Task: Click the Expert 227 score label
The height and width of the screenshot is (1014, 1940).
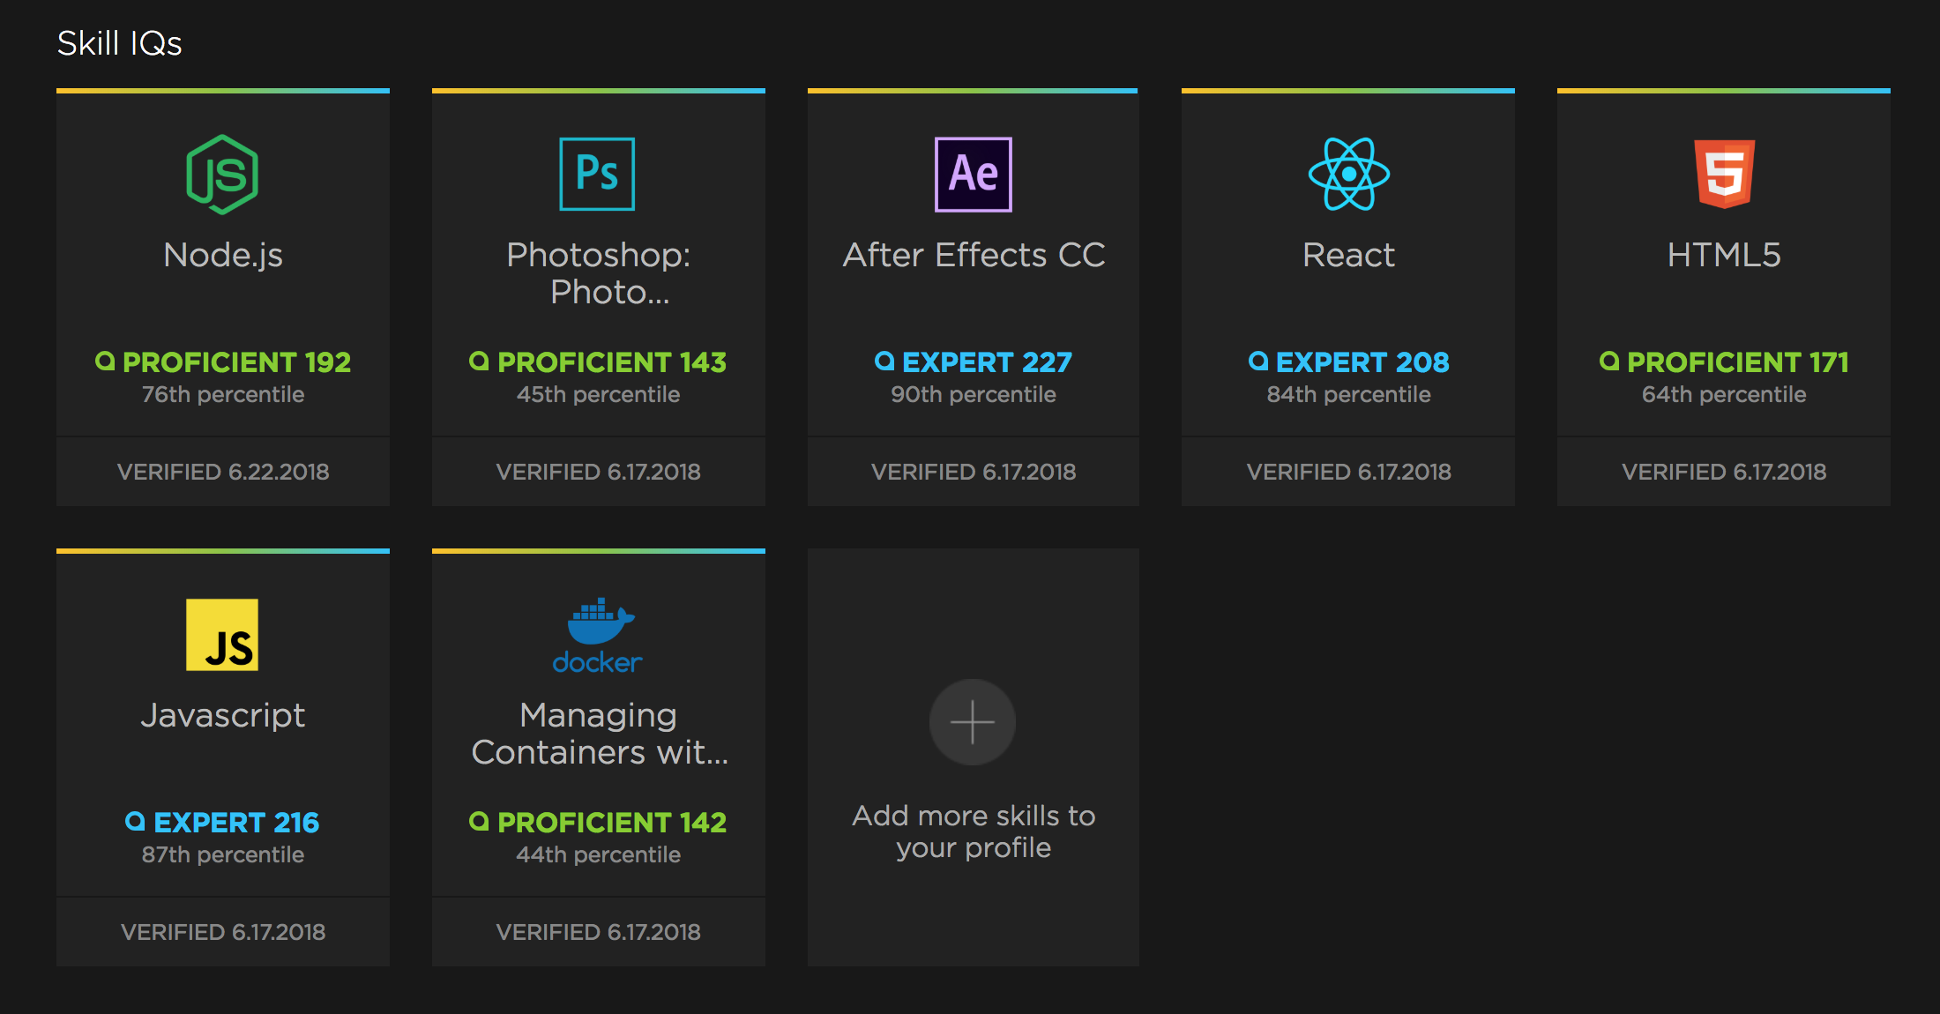Action: click(974, 362)
